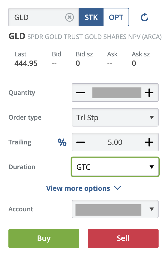Screen dimensions: 167x253
Task: Click the chevron beside View more options
Action: (x=117, y=188)
